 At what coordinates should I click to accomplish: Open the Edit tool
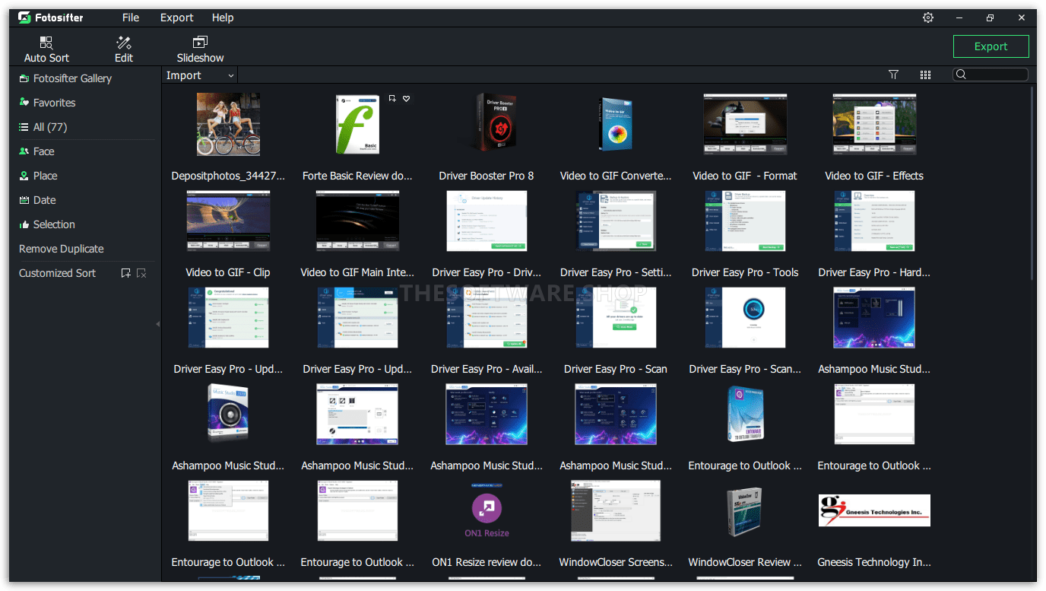click(124, 49)
